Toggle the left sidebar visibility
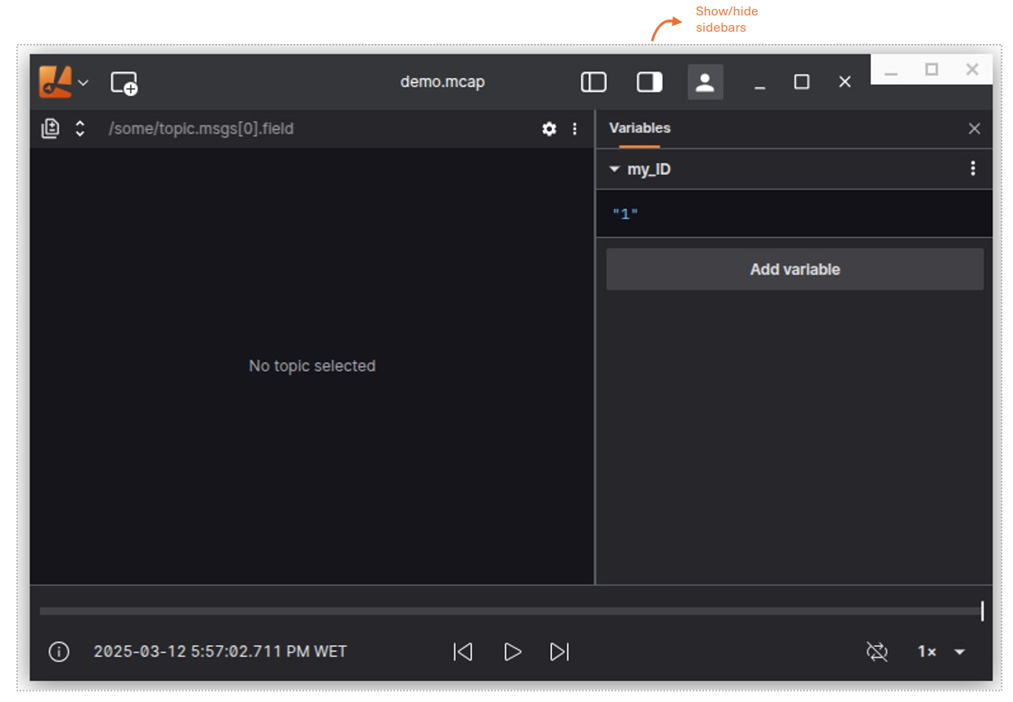 (x=593, y=82)
